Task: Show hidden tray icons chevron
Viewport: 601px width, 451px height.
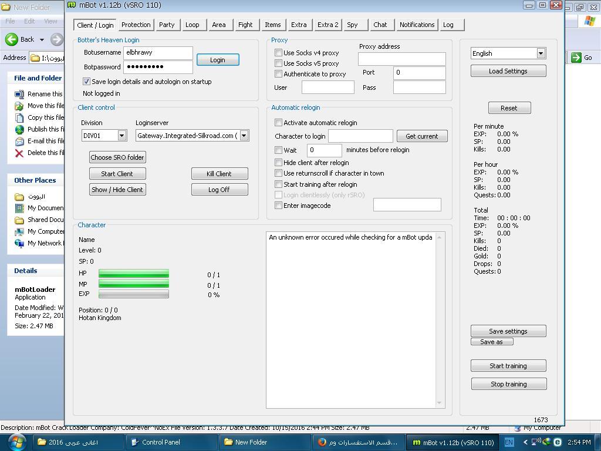Action: pos(525,442)
